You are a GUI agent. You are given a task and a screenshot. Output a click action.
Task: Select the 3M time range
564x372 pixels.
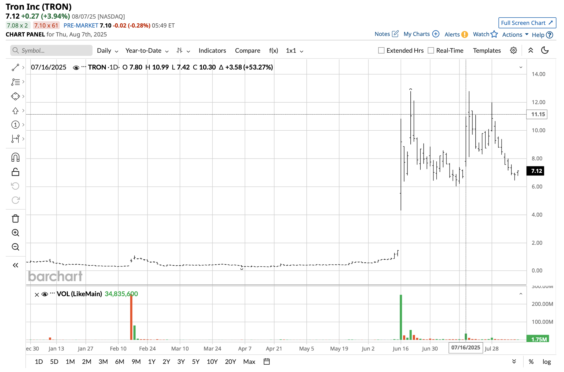click(x=103, y=362)
